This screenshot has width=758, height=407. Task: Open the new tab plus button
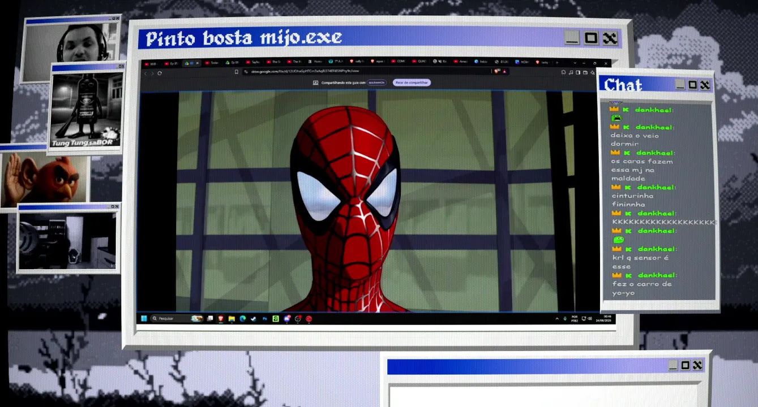point(557,62)
